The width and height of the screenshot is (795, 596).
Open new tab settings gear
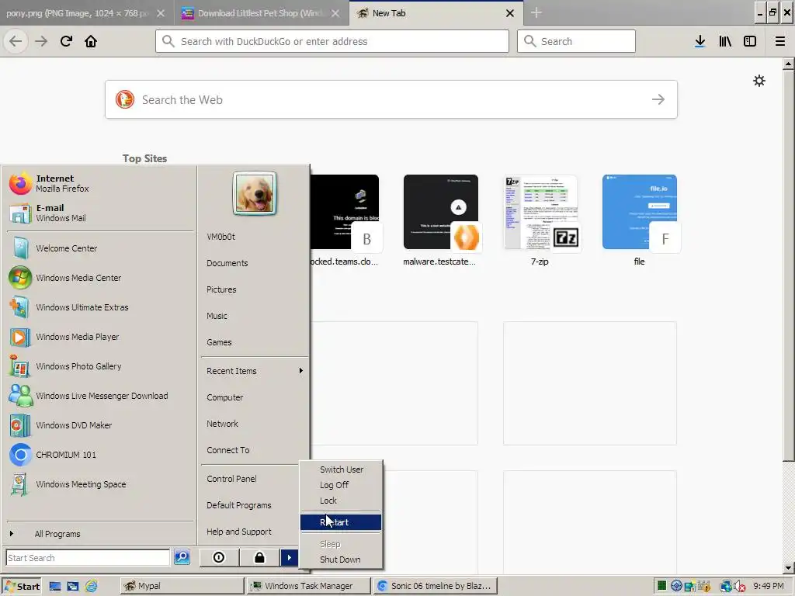click(759, 81)
